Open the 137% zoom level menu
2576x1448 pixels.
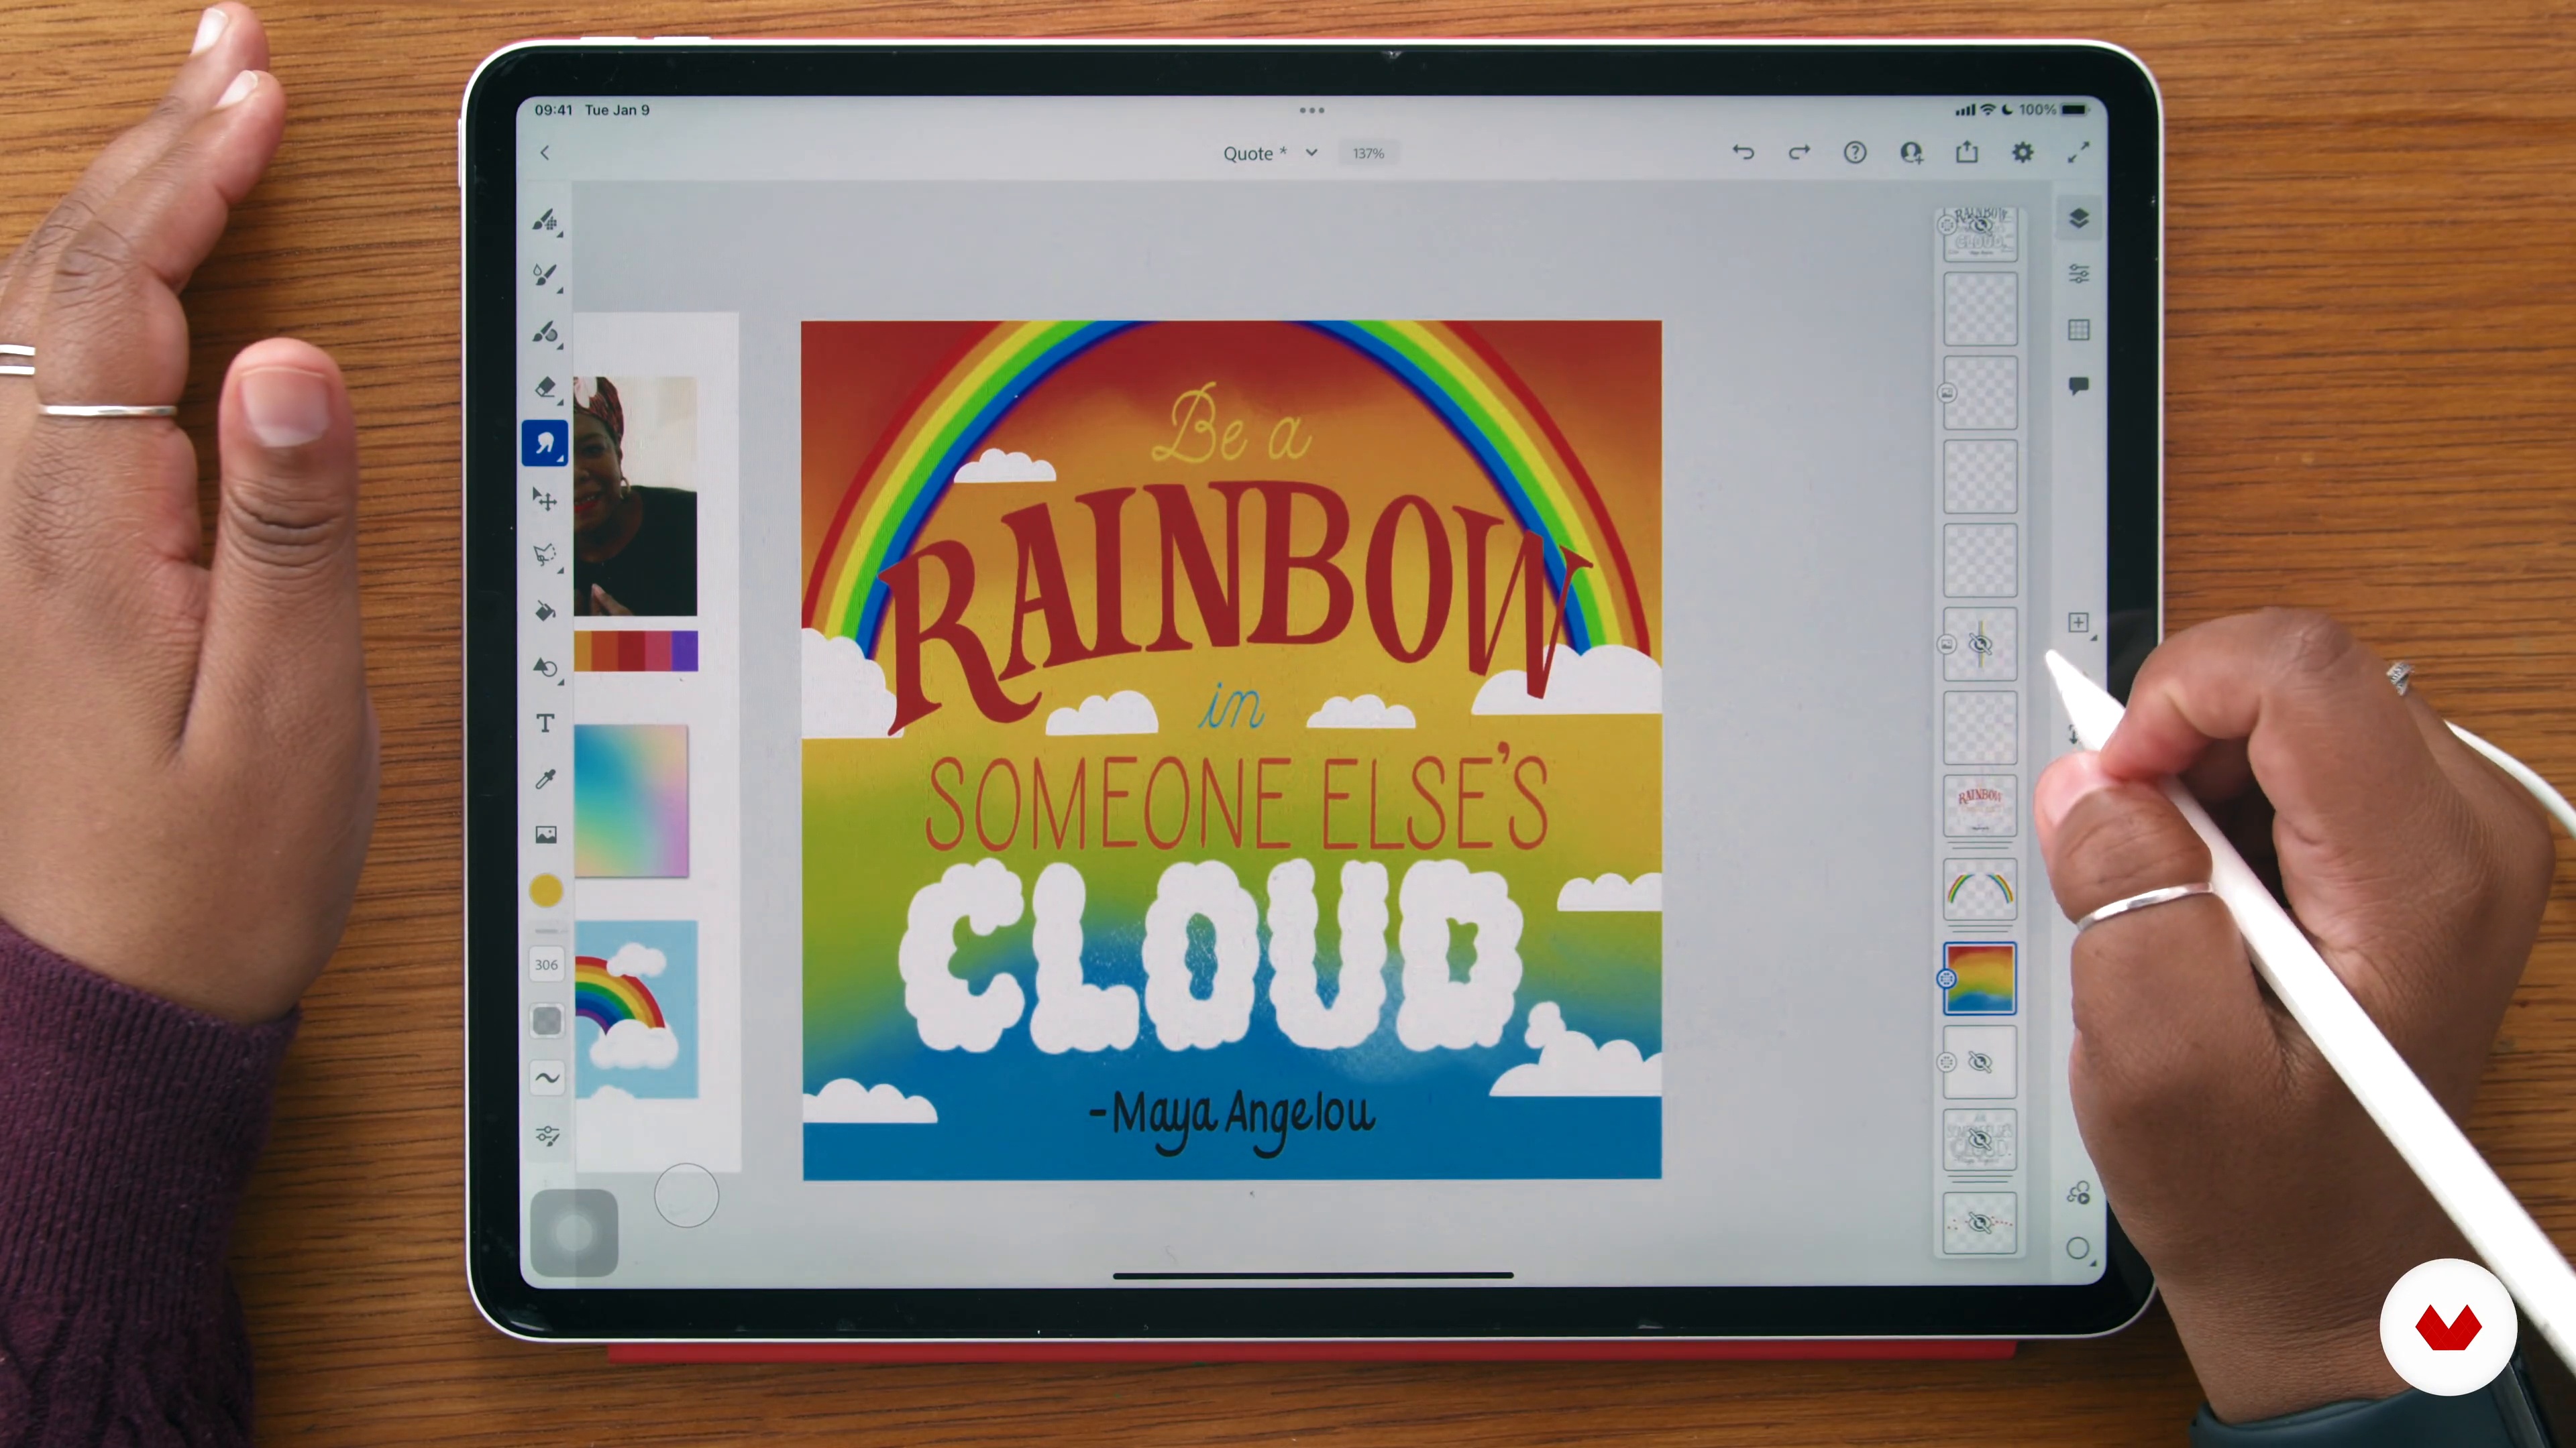[x=1368, y=153]
